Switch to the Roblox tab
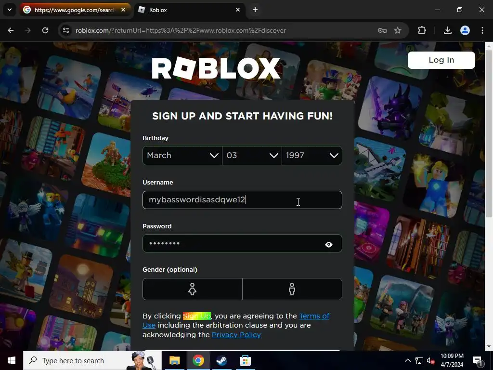The width and height of the screenshot is (493, 370). coord(190,10)
